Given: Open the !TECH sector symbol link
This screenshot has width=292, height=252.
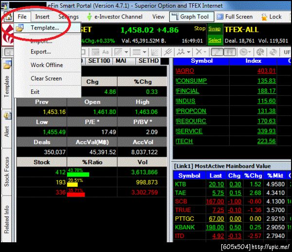Looking at the screenshot, I should [184, 141].
